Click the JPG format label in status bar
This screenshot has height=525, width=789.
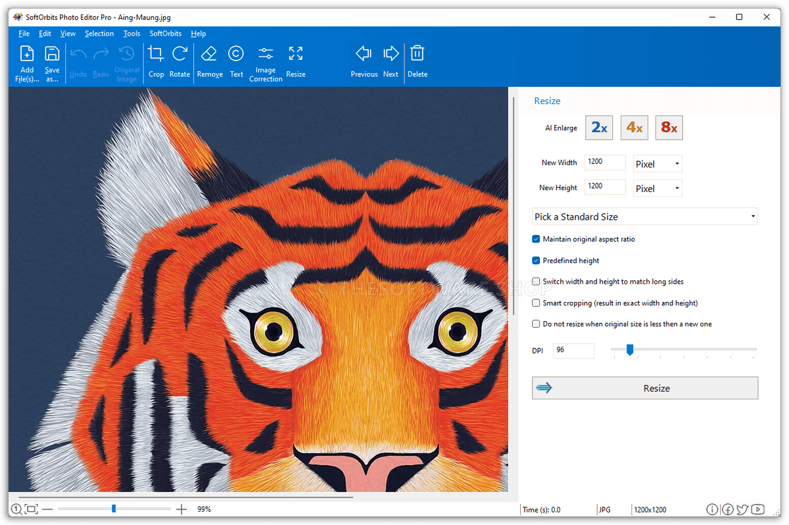click(x=605, y=510)
